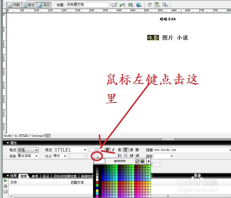Click the current color preview box in picker
The image size is (231, 198).
(100, 161)
